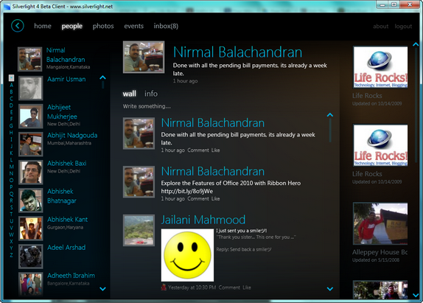Open Aamir Usman's profile
The height and width of the screenshot is (303, 423).
pyautogui.click(x=66, y=80)
